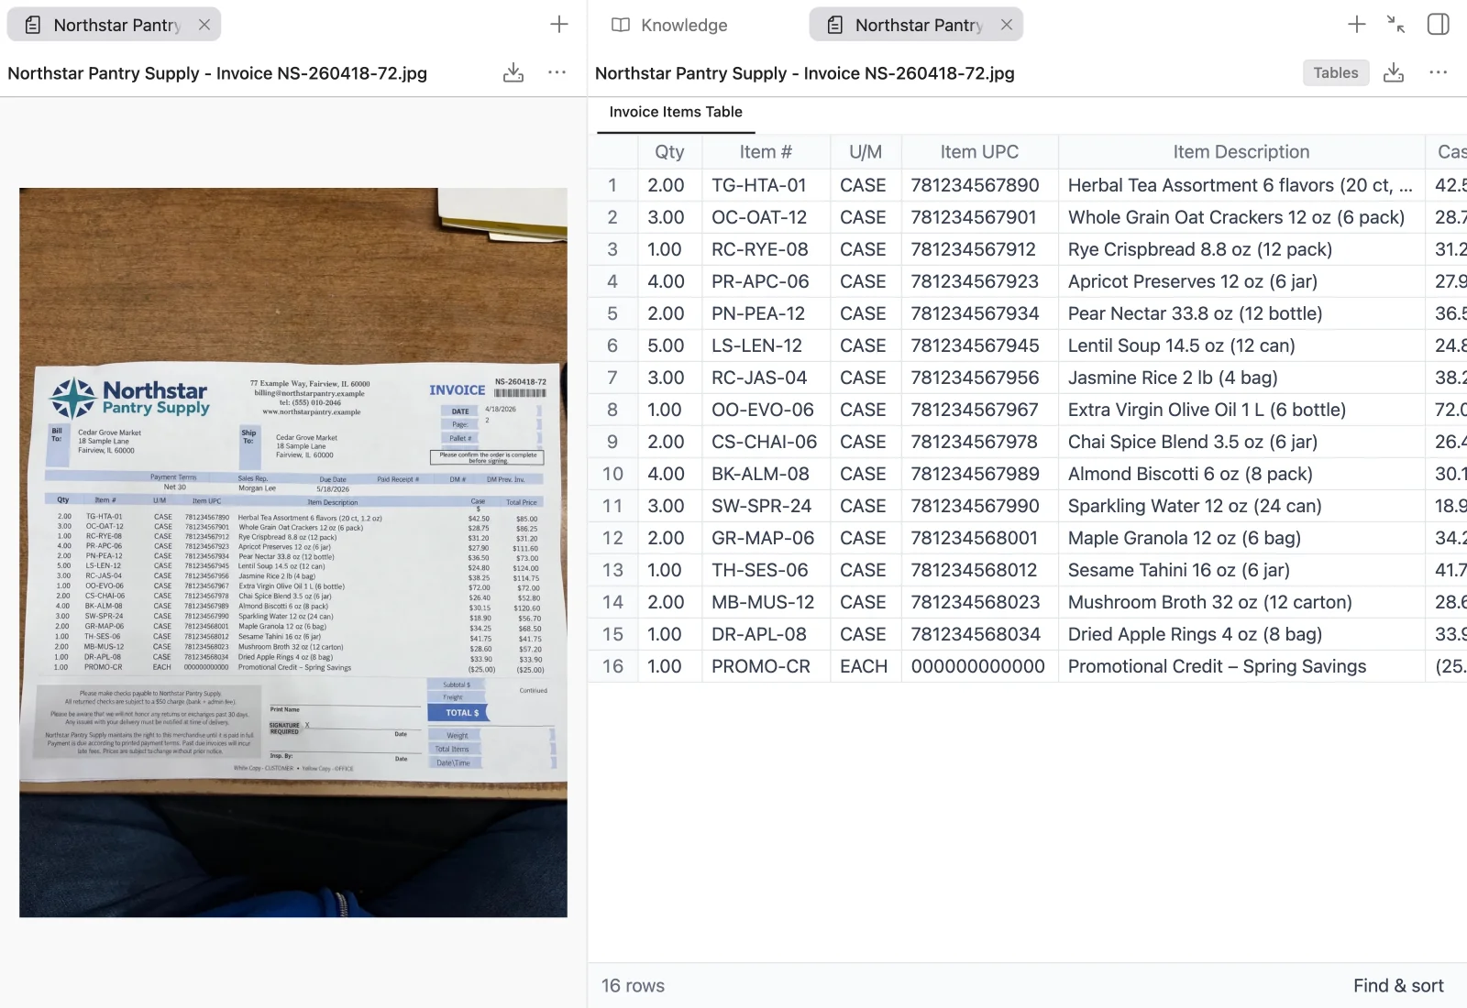The height and width of the screenshot is (1008, 1467).
Task: Select cell TG-HTA-01
Action: [x=766, y=185]
